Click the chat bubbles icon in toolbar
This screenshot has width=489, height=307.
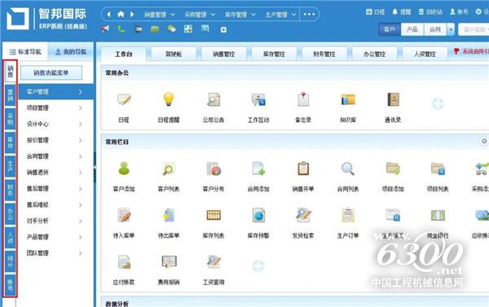point(171,29)
